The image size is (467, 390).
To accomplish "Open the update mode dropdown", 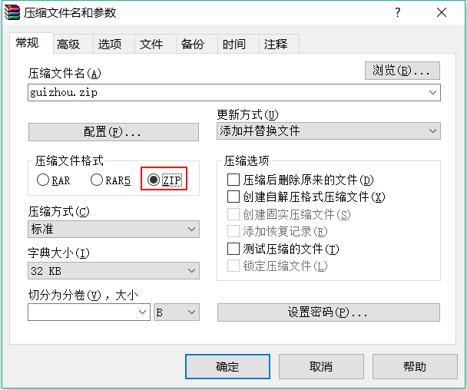I will tap(329, 131).
